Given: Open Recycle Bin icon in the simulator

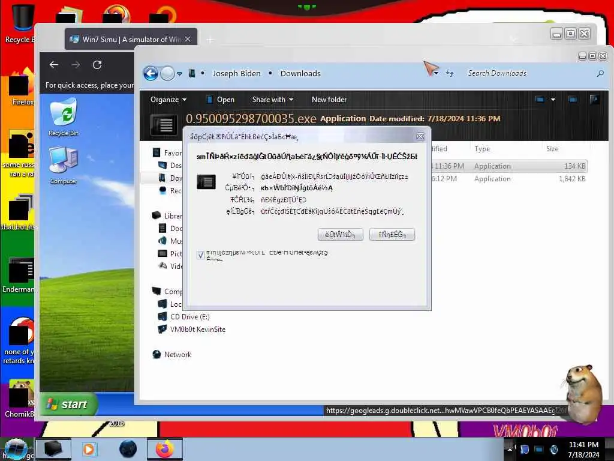Looking at the screenshot, I should pos(64,117).
